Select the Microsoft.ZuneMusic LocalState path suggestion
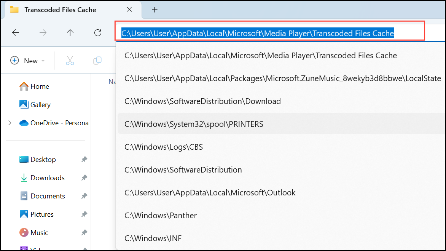This screenshot has height=251, width=446. coord(281,78)
